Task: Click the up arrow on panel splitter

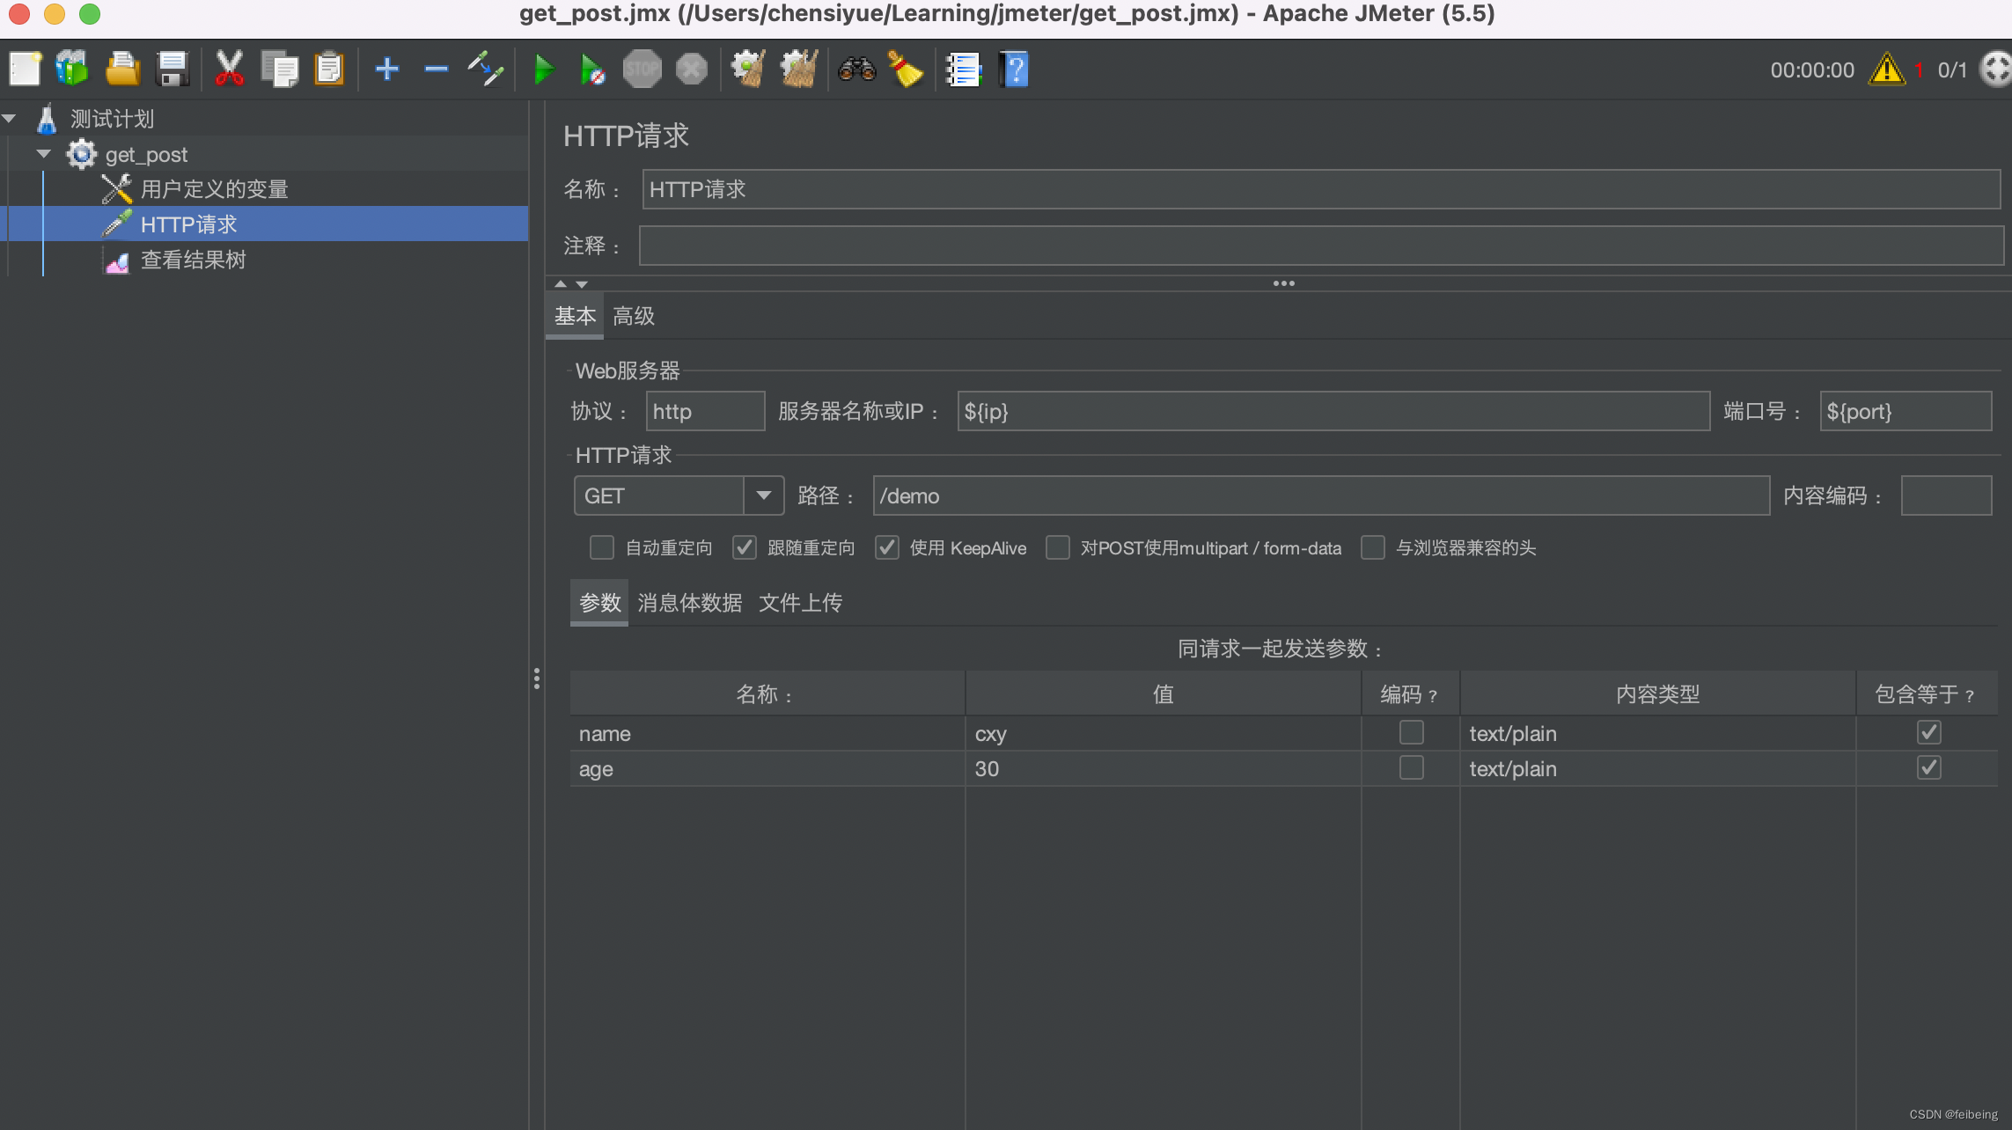Action: [x=561, y=283]
